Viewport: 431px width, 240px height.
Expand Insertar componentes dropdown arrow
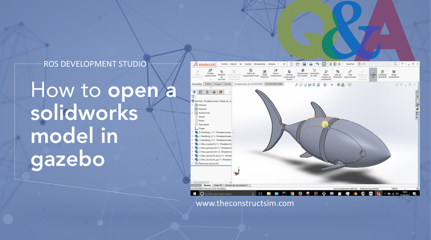pyautogui.click(x=210, y=80)
